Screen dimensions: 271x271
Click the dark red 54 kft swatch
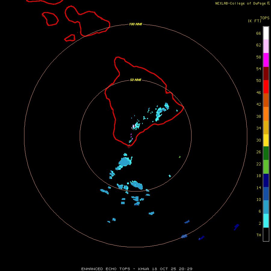click(x=266, y=73)
